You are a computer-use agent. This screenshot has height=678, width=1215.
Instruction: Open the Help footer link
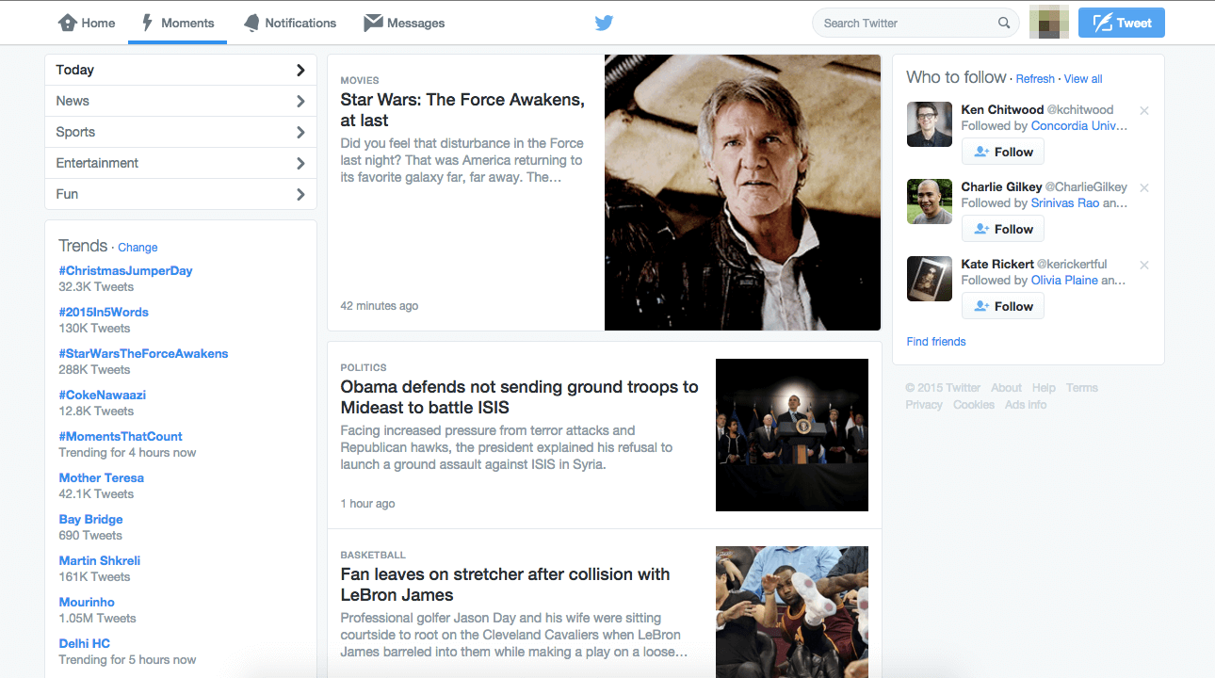click(x=1044, y=388)
